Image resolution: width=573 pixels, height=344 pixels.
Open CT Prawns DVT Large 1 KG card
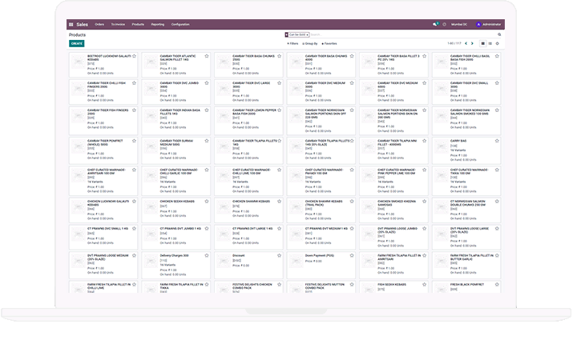248,237
